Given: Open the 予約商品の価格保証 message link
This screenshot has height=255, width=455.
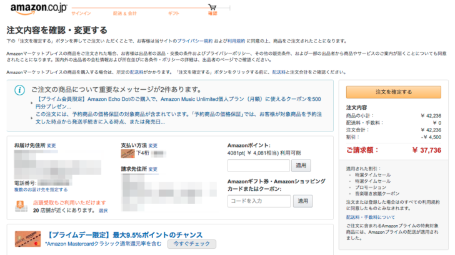Looking at the screenshot, I should [179, 118].
